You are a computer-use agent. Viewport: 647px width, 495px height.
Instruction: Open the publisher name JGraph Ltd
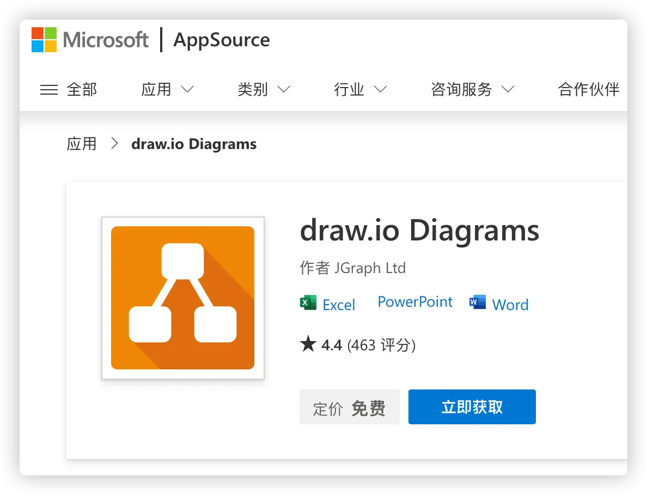point(370,268)
